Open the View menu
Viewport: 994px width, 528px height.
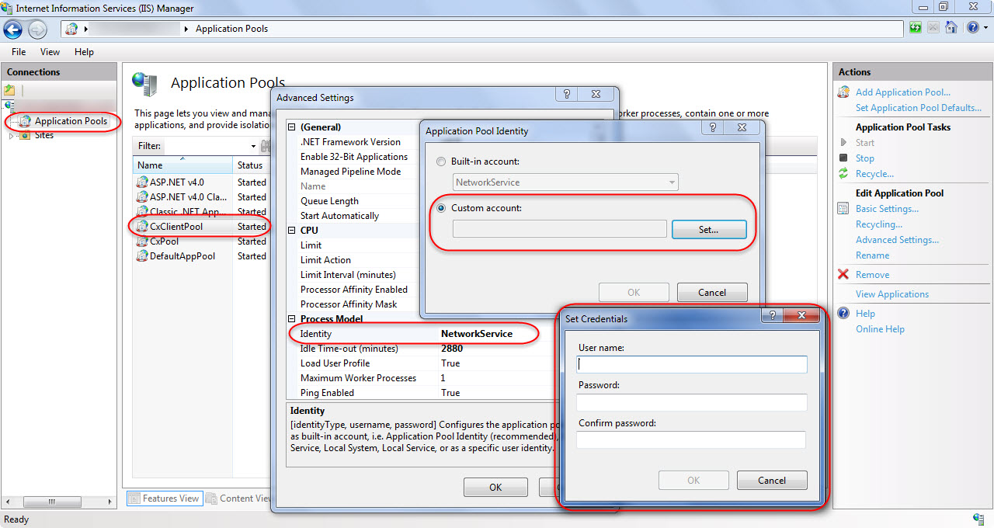(50, 52)
